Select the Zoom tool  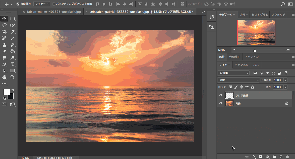point(13,77)
